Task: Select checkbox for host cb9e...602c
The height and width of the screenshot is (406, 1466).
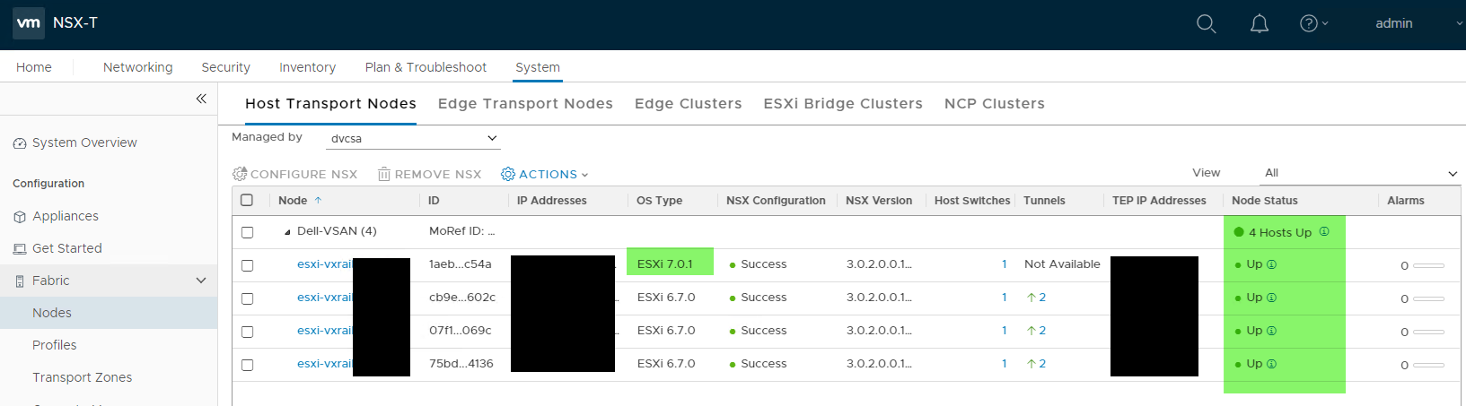Action: [247, 298]
